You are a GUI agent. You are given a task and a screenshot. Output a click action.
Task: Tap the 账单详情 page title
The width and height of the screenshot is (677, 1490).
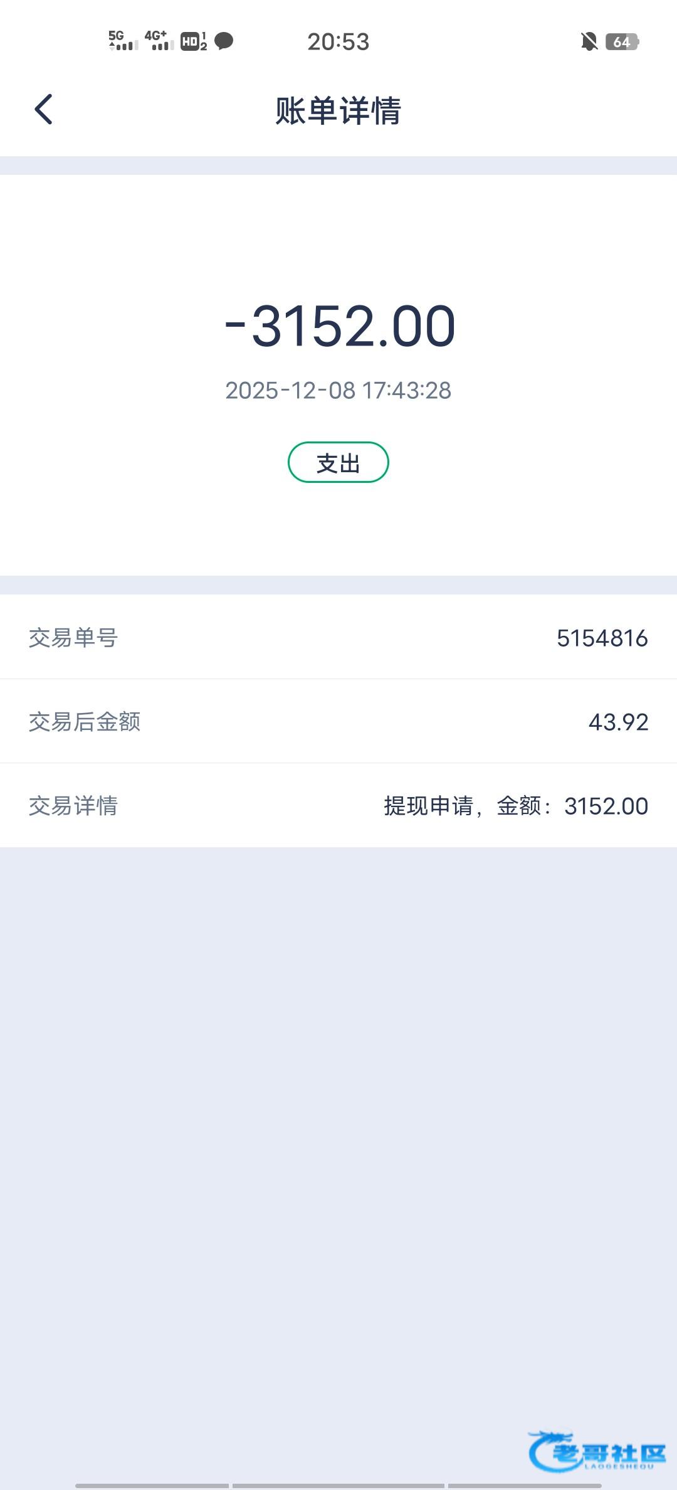click(x=338, y=111)
